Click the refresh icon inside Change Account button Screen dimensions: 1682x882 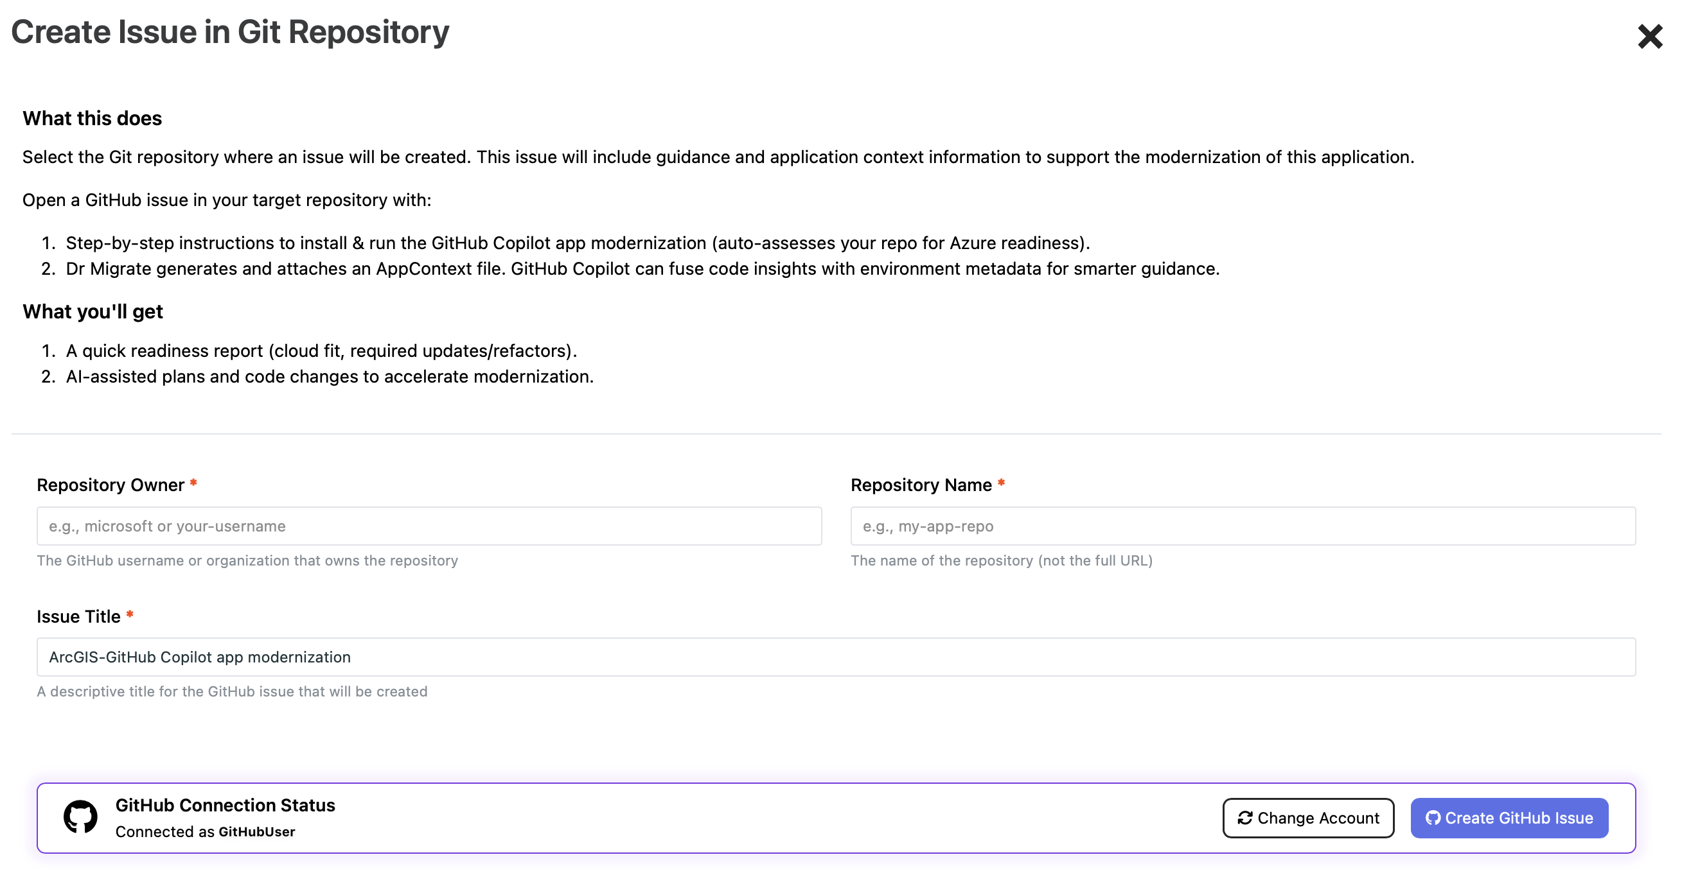1244,817
